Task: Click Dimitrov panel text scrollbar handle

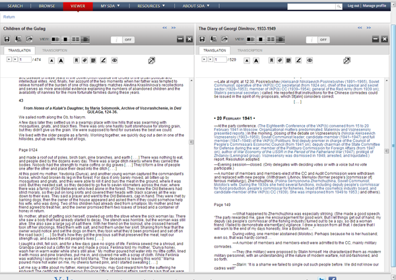Action: 386,151
